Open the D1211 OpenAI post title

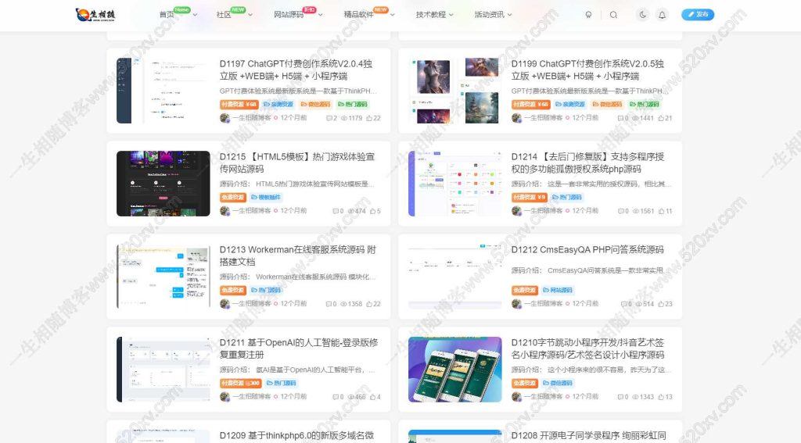299,348
